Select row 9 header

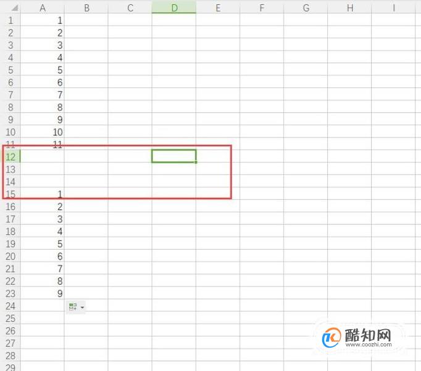tap(10, 120)
